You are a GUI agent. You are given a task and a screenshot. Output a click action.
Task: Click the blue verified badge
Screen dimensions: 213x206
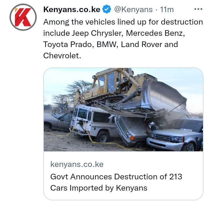106,9
